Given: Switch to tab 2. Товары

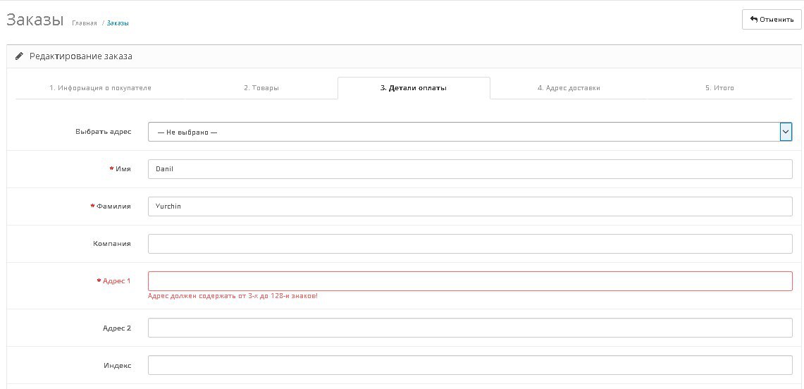Looking at the screenshot, I should [x=261, y=88].
